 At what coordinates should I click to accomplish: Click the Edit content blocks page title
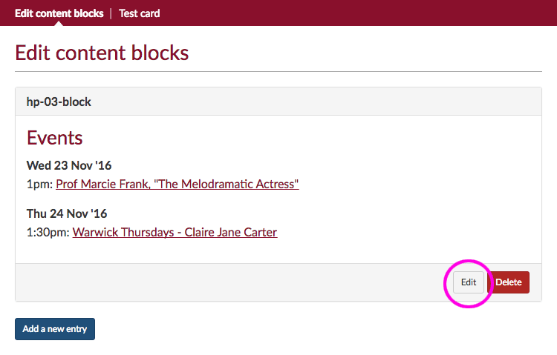pos(102,53)
